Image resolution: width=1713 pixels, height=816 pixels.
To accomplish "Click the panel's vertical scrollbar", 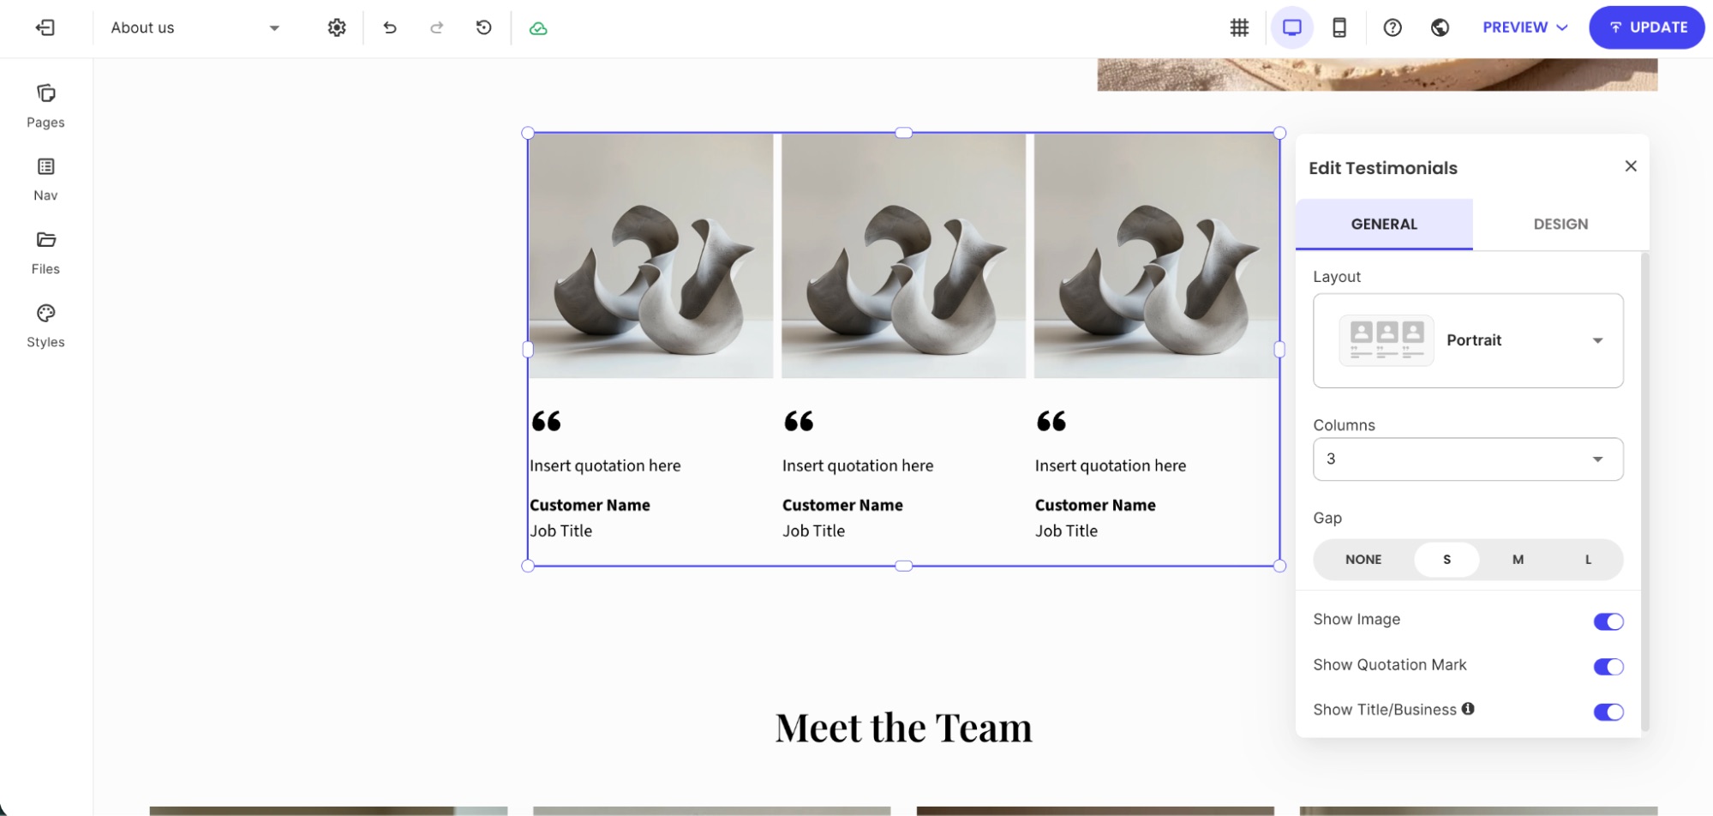I will tap(1644, 491).
